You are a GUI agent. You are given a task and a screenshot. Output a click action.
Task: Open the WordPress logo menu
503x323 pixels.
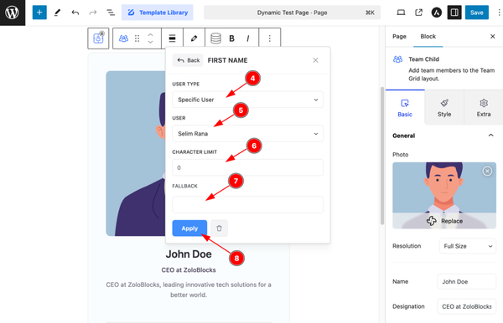[13, 13]
